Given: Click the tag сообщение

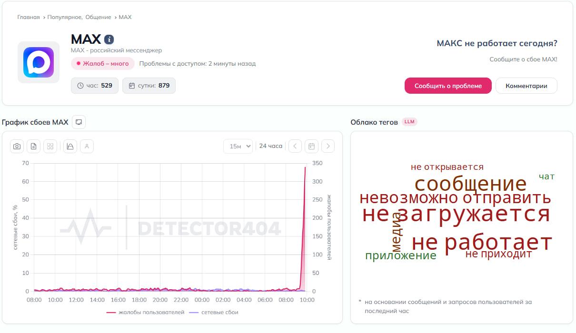Looking at the screenshot, I should pyautogui.click(x=470, y=184).
